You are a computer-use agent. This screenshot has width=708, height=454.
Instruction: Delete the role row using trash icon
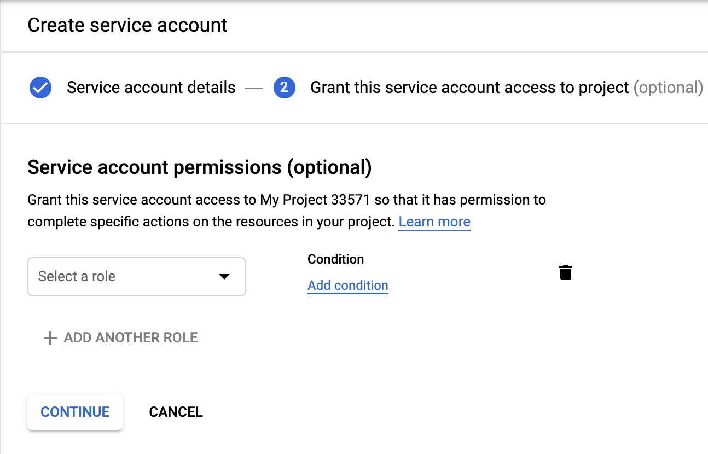click(x=566, y=272)
